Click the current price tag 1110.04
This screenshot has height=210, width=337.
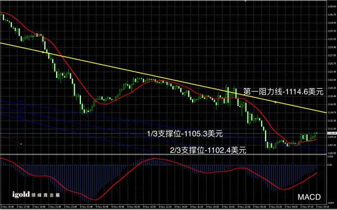(x=332, y=133)
